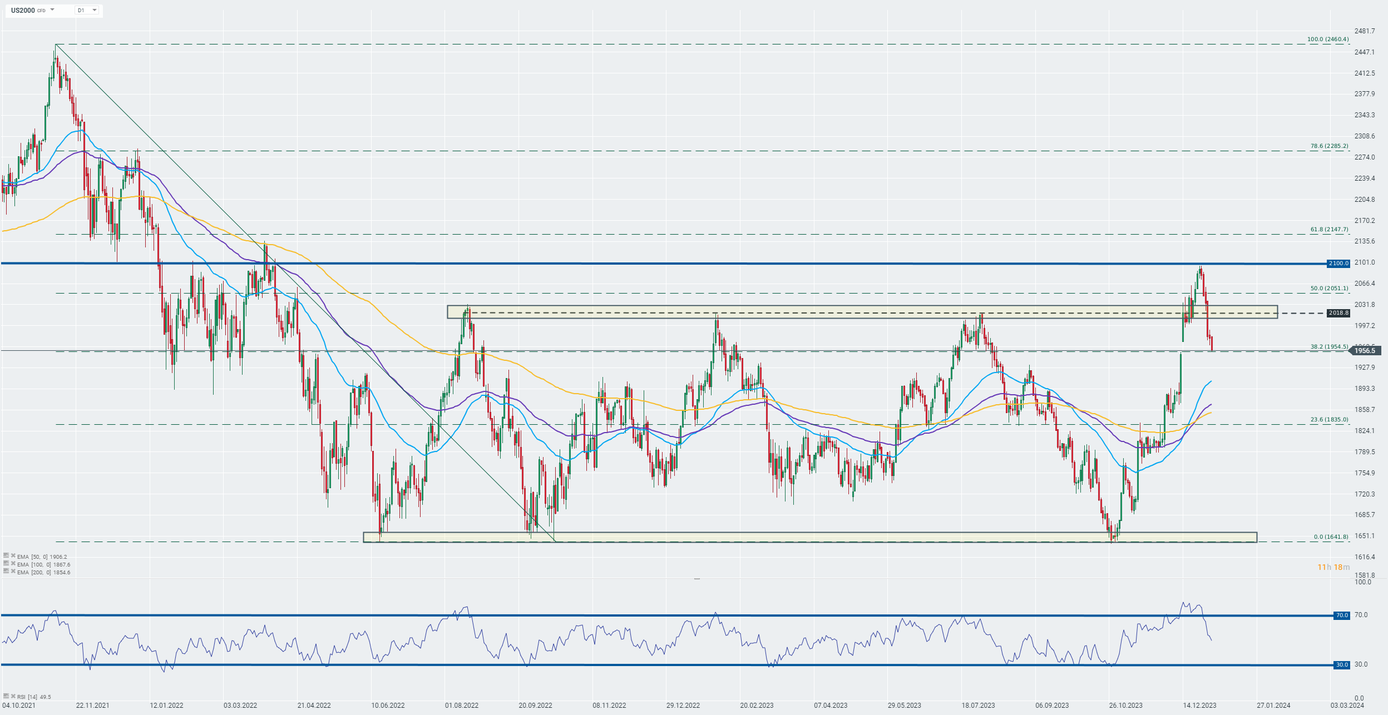Remove the RSI 14 indicator
Screen dimensions: 1388x715
click(x=13, y=696)
